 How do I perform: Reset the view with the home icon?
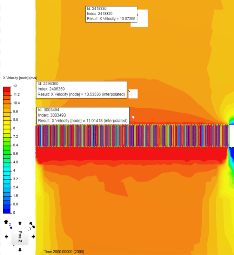click(x=6, y=222)
